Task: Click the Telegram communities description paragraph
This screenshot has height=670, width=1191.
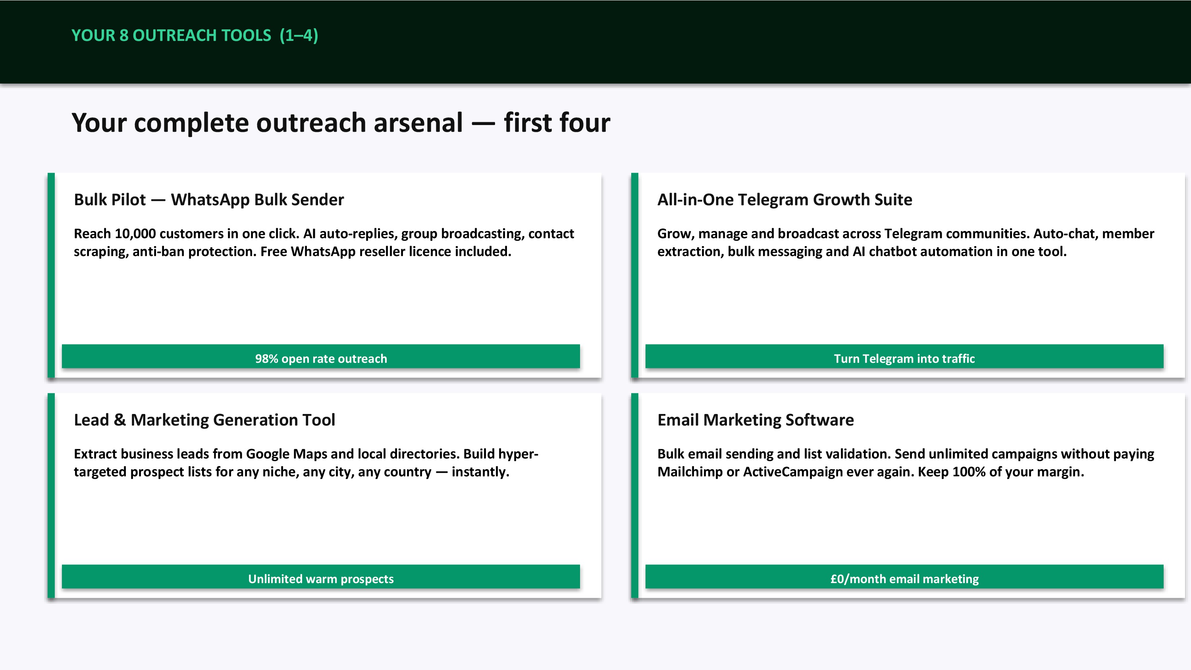Action: click(x=905, y=242)
